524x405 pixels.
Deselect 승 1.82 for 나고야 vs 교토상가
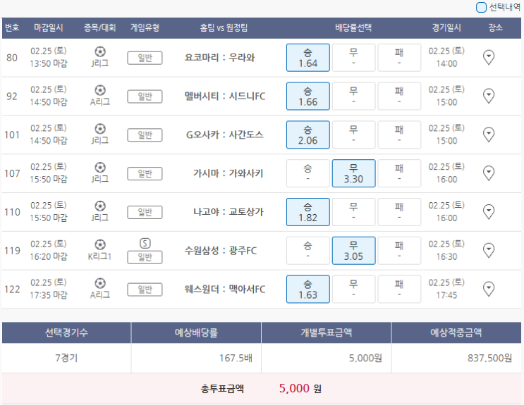click(x=307, y=212)
